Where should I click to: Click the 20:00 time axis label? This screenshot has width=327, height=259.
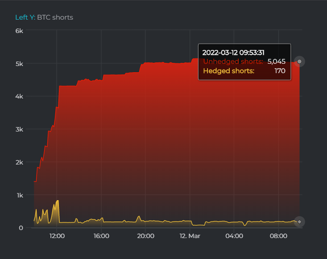(x=146, y=236)
